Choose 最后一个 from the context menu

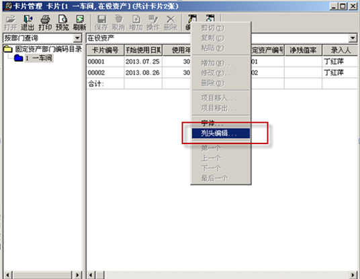[221, 178]
